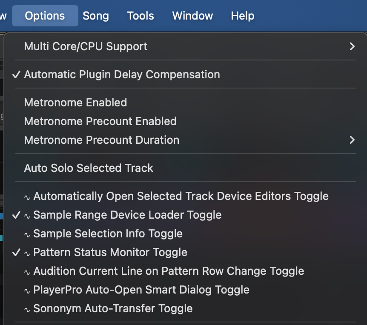
Task: Toggle Audition Current Line on Pattern Row Change
Action: pos(169,271)
